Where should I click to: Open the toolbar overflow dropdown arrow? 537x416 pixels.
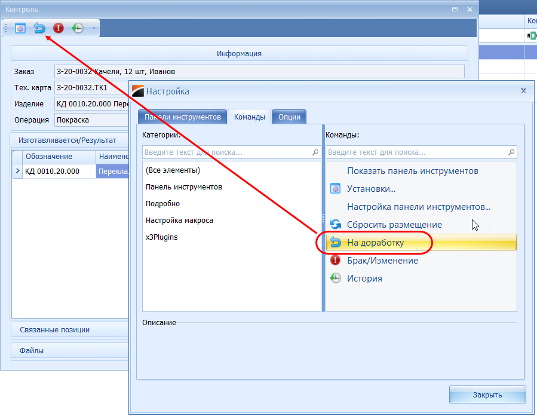pyautogui.click(x=94, y=28)
